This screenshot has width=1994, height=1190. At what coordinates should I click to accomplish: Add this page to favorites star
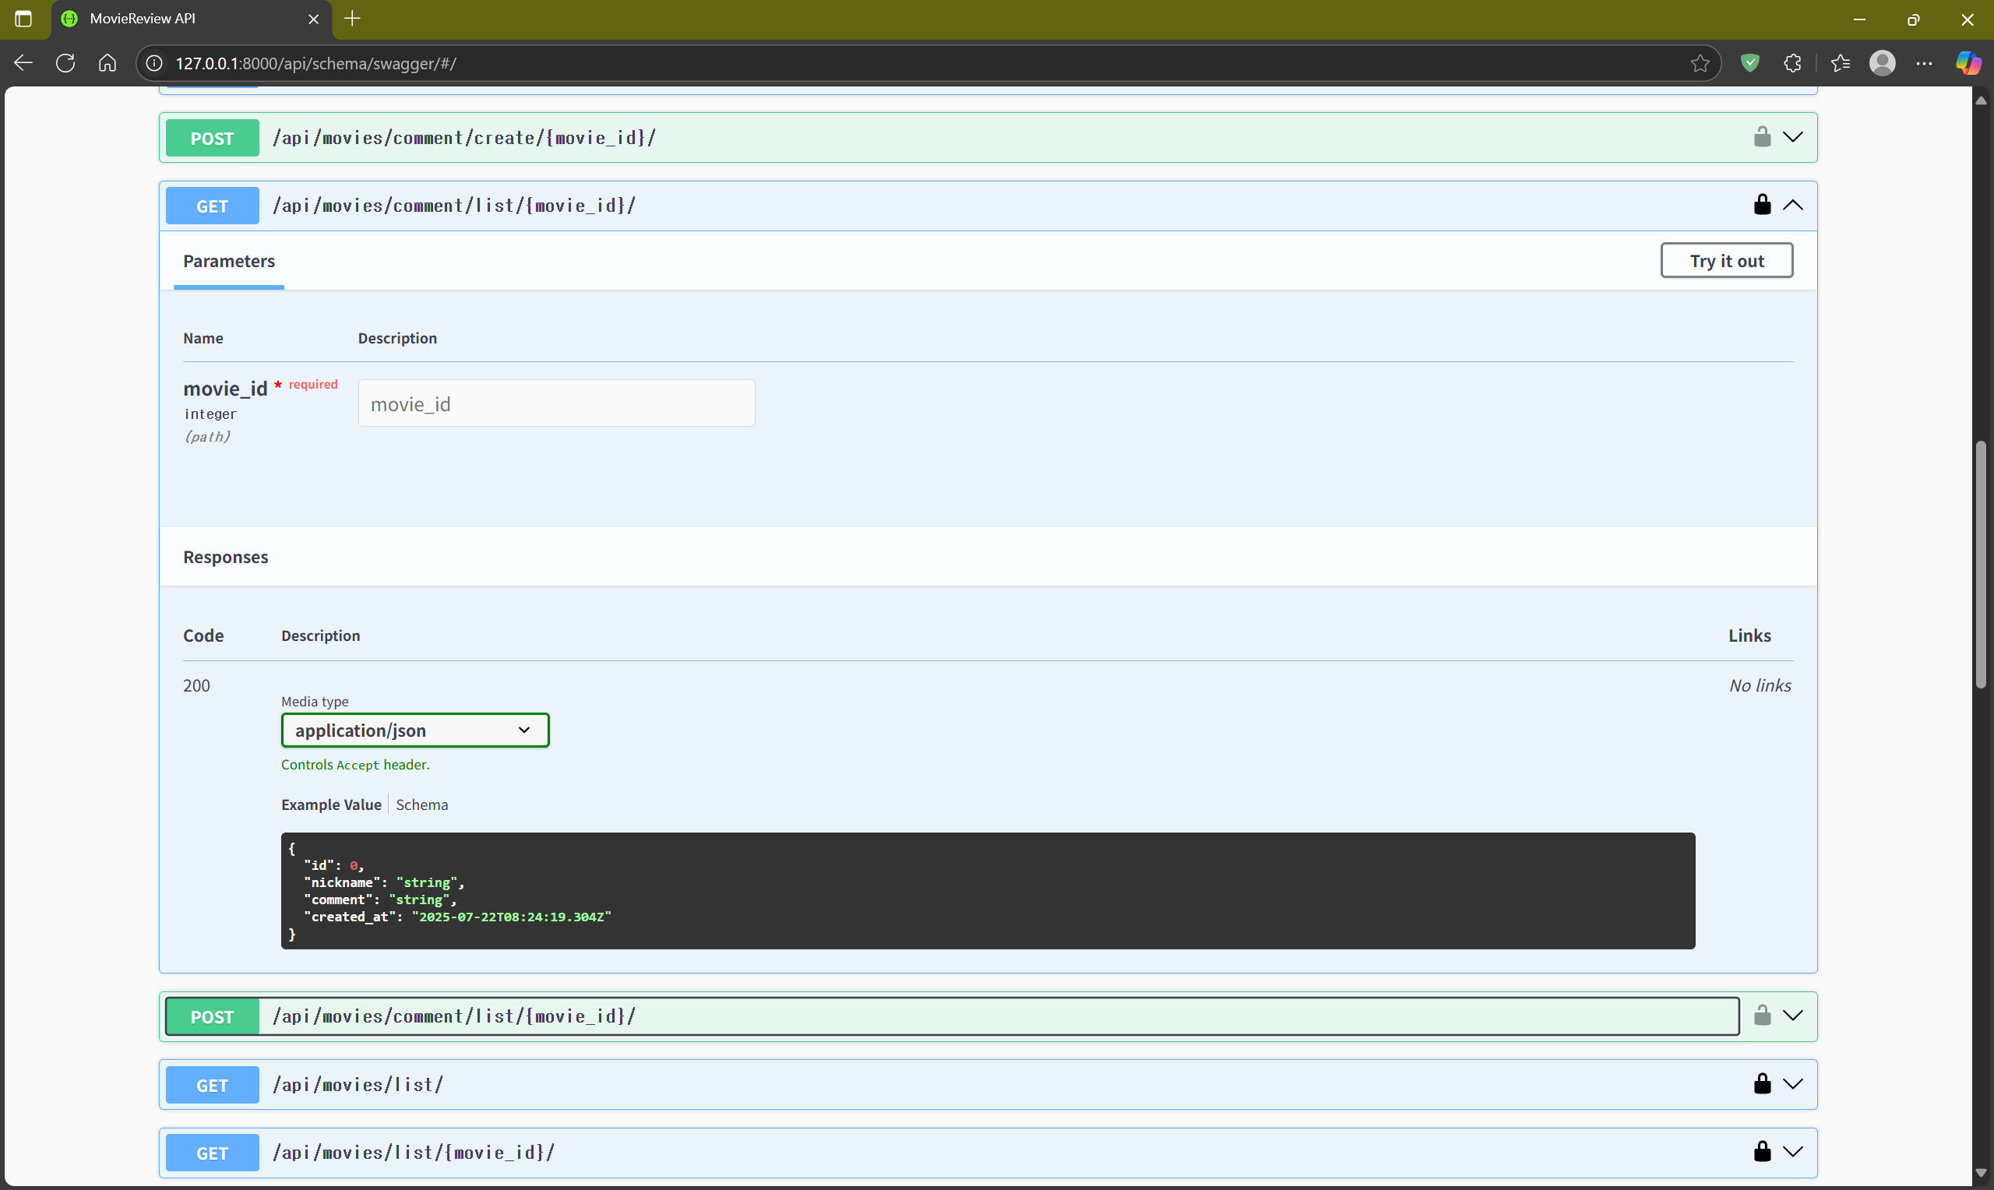coord(1700,63)
